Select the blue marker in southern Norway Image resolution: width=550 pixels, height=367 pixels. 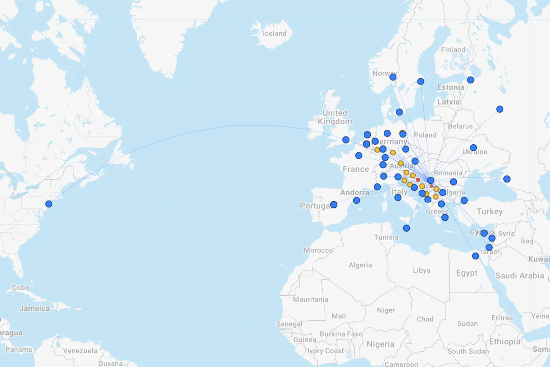coord(393,77)
